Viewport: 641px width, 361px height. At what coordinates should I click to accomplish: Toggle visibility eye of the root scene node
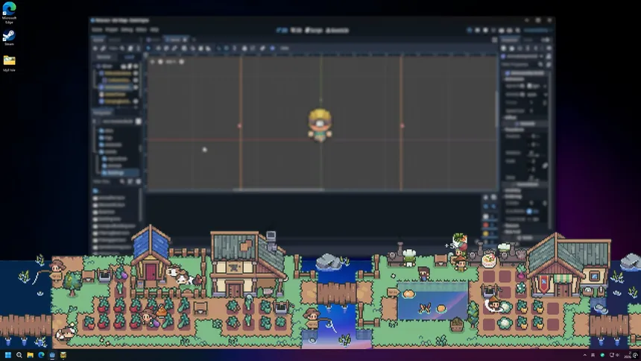[x=136, y=66]
